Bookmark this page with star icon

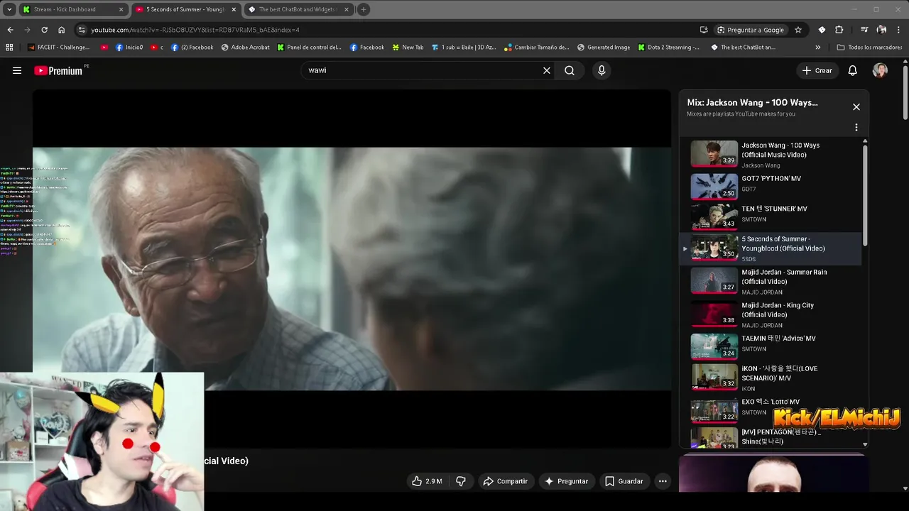click(x=798, y=30)
